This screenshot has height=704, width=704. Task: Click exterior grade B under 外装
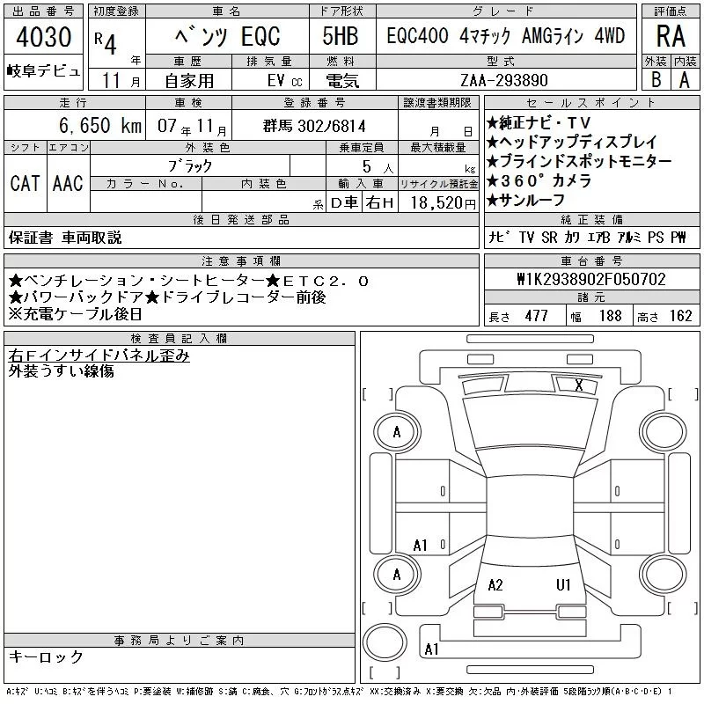(656, 80)
